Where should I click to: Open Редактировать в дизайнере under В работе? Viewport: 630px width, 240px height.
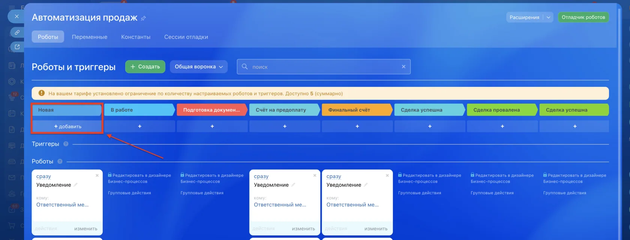click(139, 178)
